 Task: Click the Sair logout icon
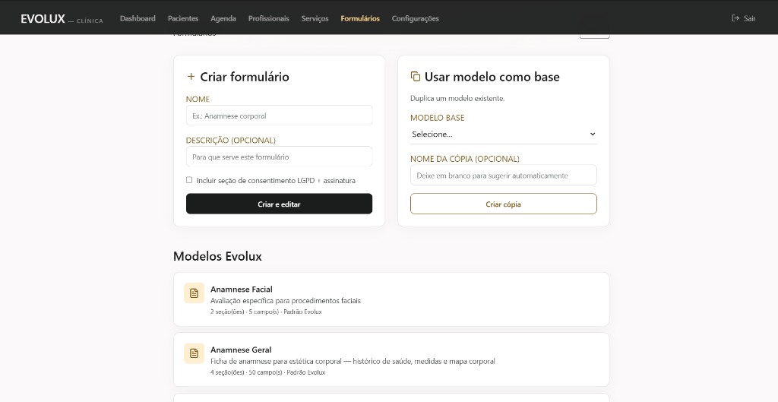(x=735, y=18)
